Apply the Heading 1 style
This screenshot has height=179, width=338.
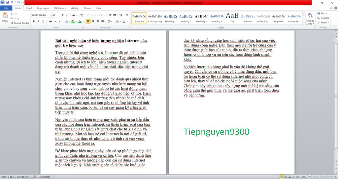pos(170,18)
